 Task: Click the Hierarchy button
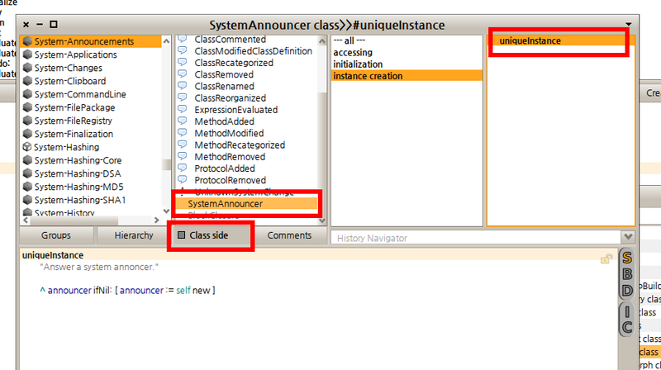132,236
